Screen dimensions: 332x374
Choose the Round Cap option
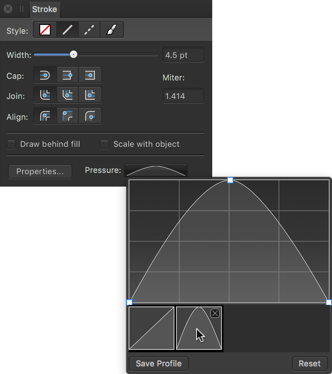click(45, 75)
